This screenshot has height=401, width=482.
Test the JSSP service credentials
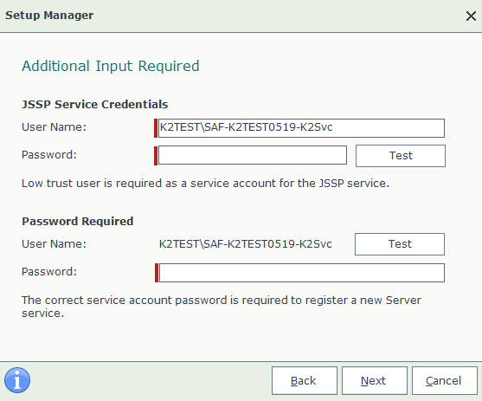click(x=401, y=156)
